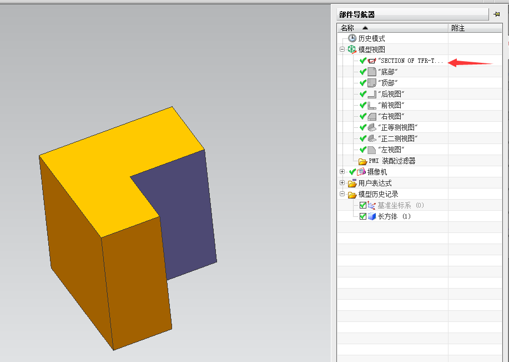Select the "SECTION OF TFR-T..." view name
509x362 pixels.
click(411, 61)
